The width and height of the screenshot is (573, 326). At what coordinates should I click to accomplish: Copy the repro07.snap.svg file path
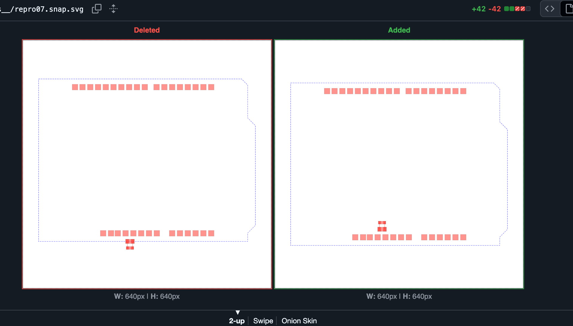(97, 9)
